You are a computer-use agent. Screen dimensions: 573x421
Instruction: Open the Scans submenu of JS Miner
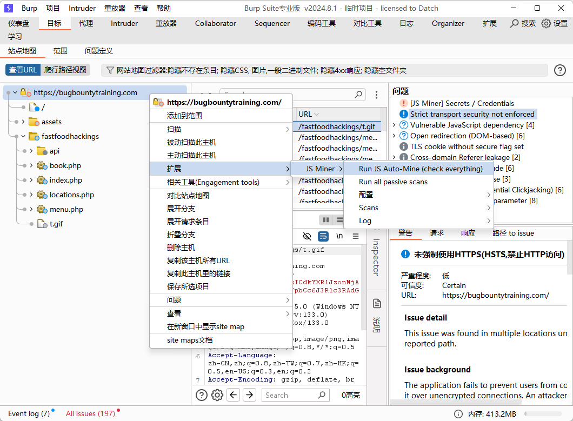[x=418, y=208]
